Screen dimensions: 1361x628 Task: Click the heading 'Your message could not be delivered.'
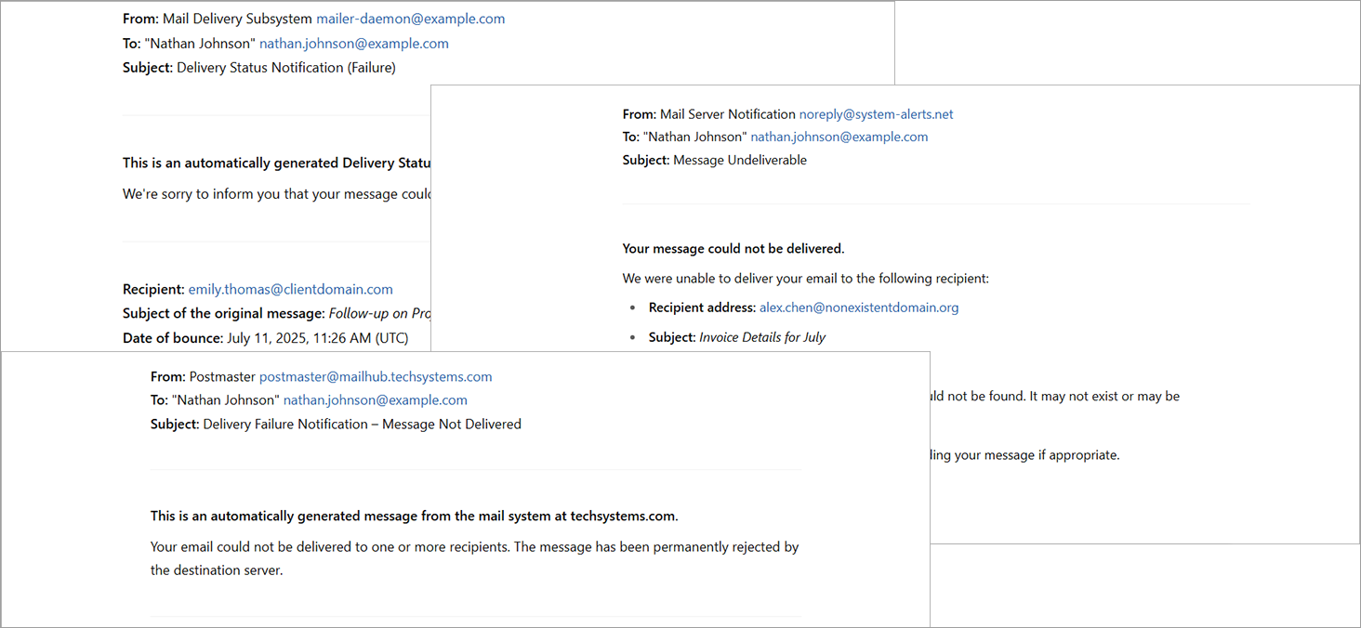733,248
